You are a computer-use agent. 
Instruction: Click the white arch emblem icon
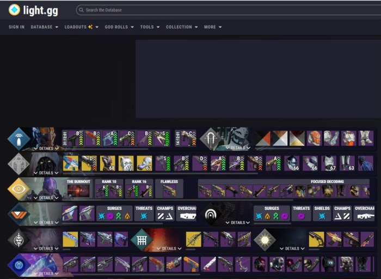coord(210,214)
